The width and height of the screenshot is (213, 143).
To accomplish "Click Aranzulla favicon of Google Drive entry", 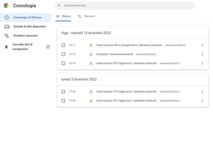I will 91,45.
